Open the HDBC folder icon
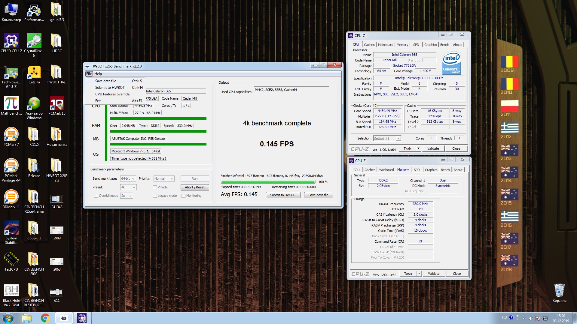 (x=57, y=43)
